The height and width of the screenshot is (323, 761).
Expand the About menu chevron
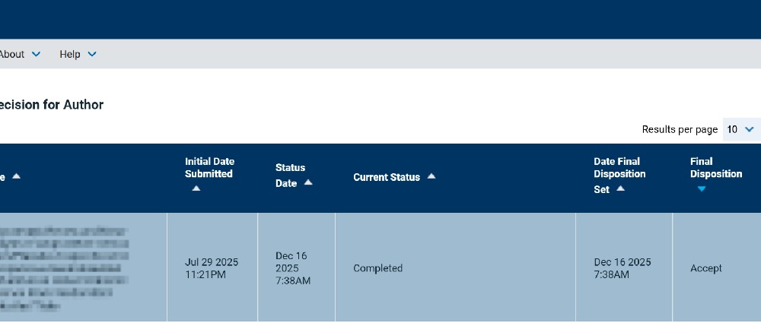pyautogui.click(x=37, y=54)
